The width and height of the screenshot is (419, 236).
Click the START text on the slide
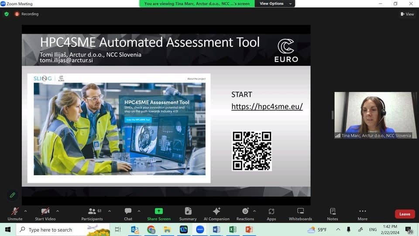241,94
